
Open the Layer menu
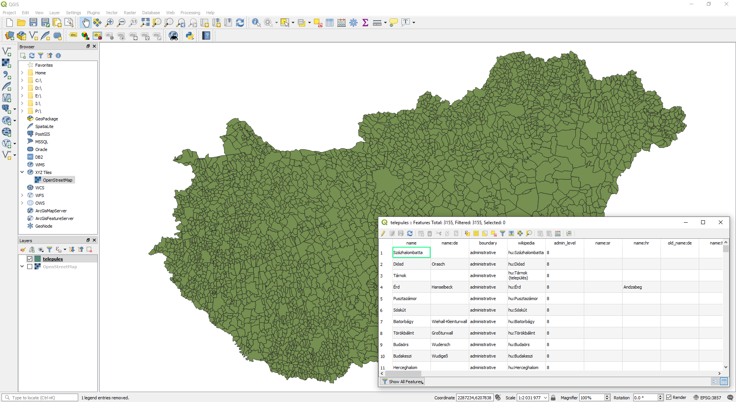point(54,13)
